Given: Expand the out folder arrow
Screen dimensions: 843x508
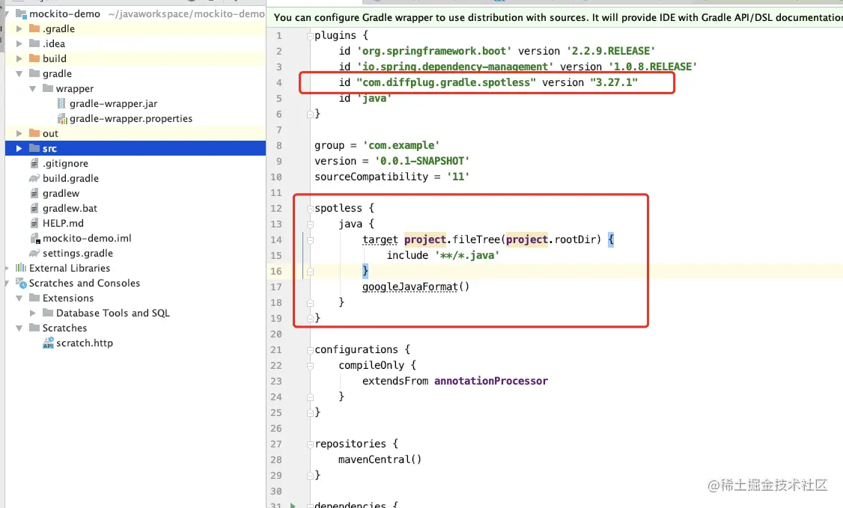Looking at the screenshot, I should pyautogui.click(x=19, y=133).
